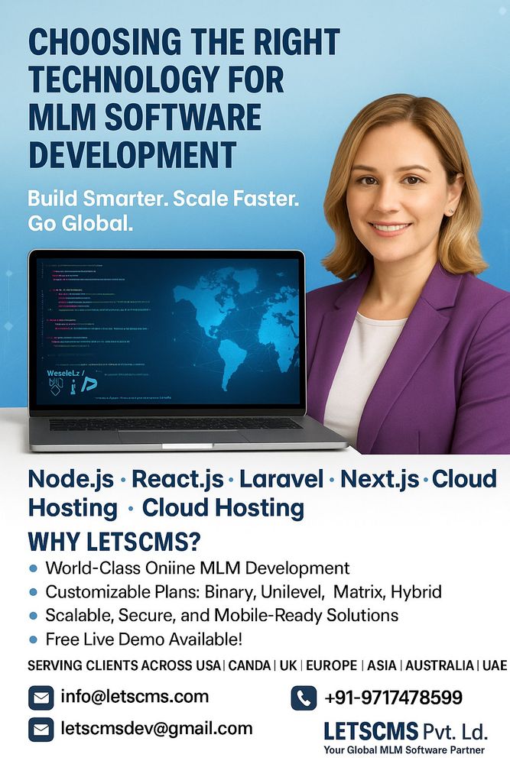Click 'MLM SOFTWARE' headline line

(145, 118)
